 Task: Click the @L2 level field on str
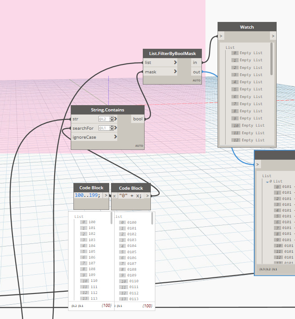click(104, 119)
